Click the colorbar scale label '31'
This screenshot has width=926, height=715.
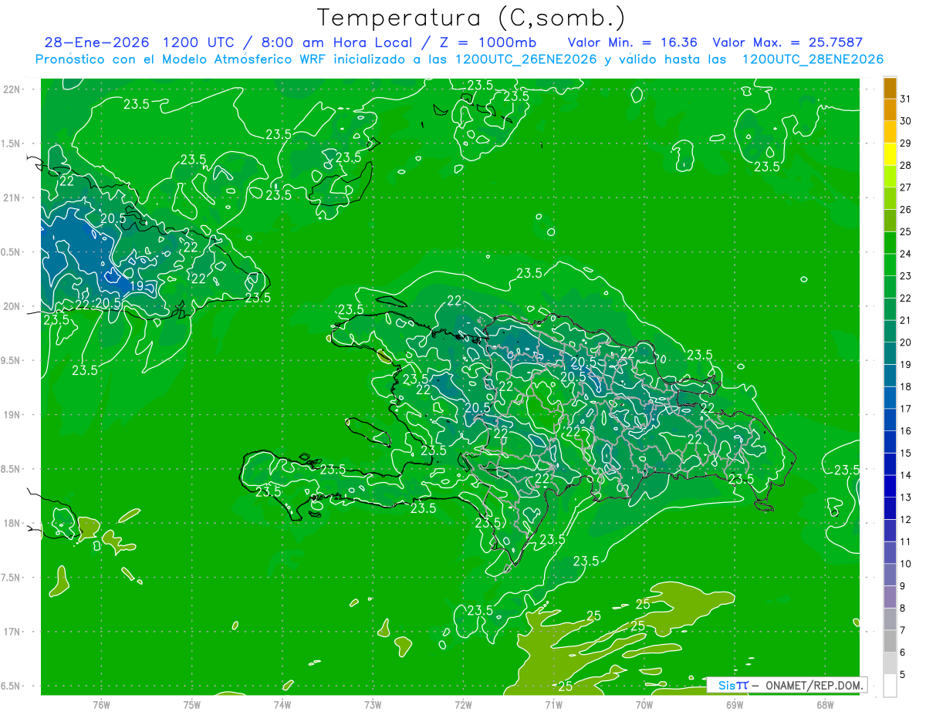click(x=906, y=99)
